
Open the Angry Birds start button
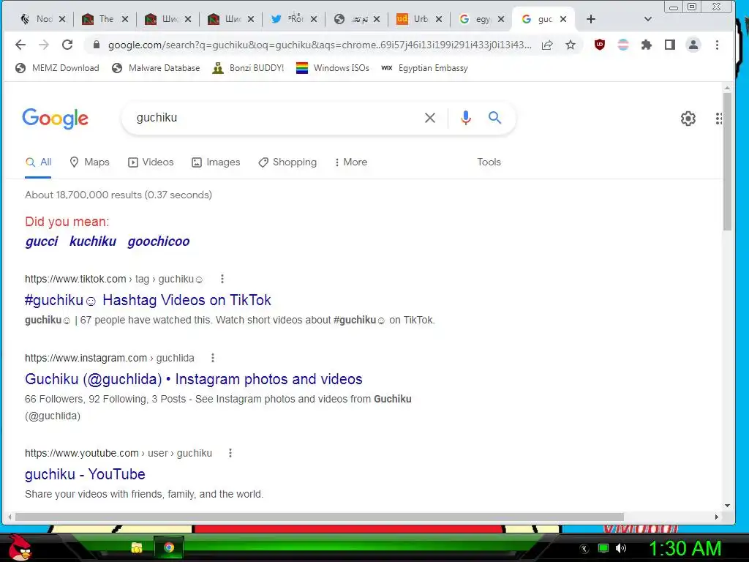pyautogui.click(x=18, y=547)
